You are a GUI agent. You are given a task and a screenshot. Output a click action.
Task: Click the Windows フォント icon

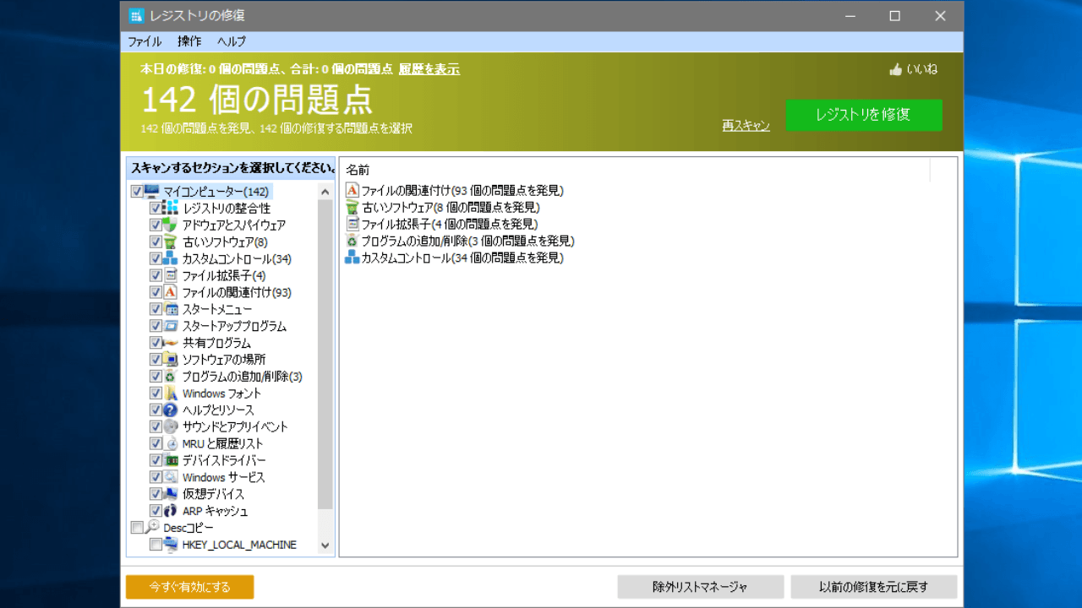pos(171,394)
